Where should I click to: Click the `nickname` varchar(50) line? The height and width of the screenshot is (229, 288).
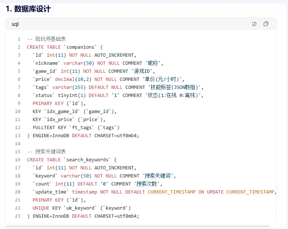pyautogui.click(x=98, y=63)
